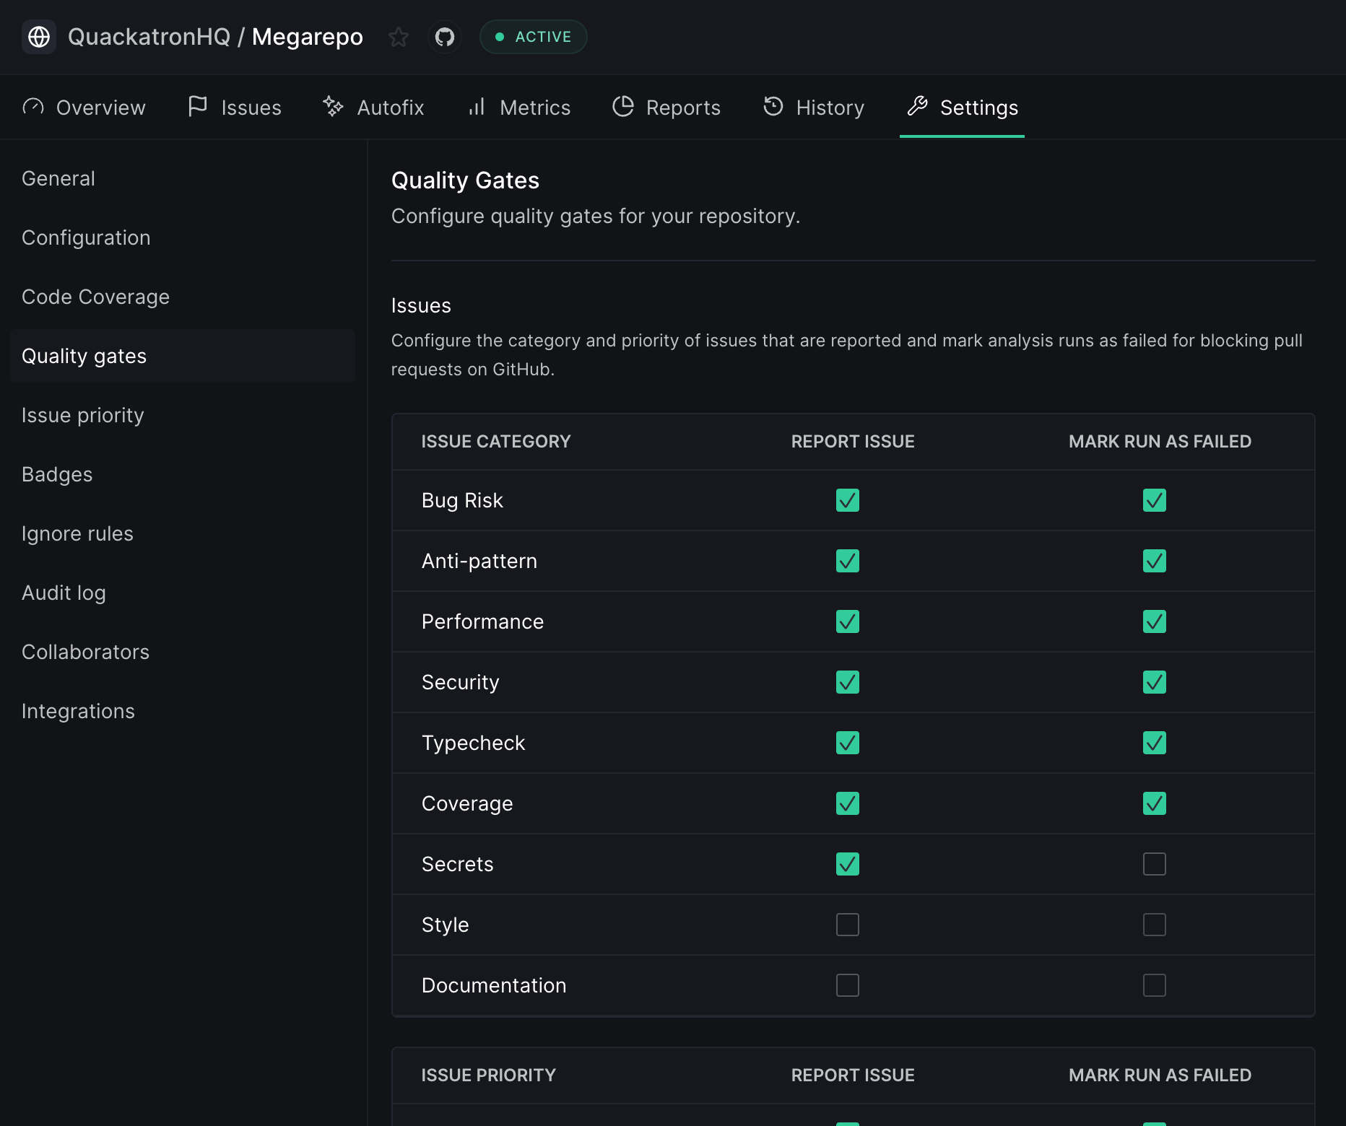Uncheck Mark Run as Failed for Security

[x=1154, y=682]
